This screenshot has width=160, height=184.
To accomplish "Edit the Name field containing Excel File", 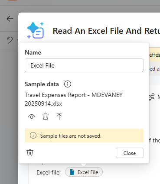I will pyautogui.click(x=84, y=65).
